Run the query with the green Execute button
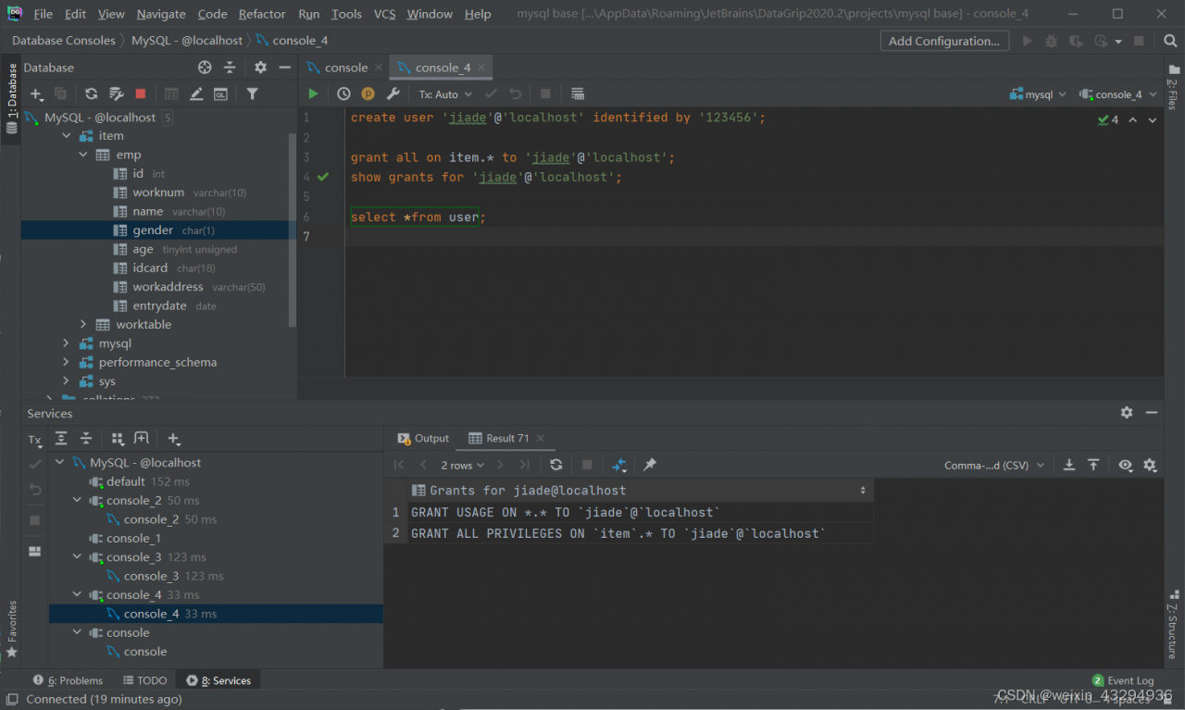1185x710 pixels. pyautogui.click(x=313, y=93)
